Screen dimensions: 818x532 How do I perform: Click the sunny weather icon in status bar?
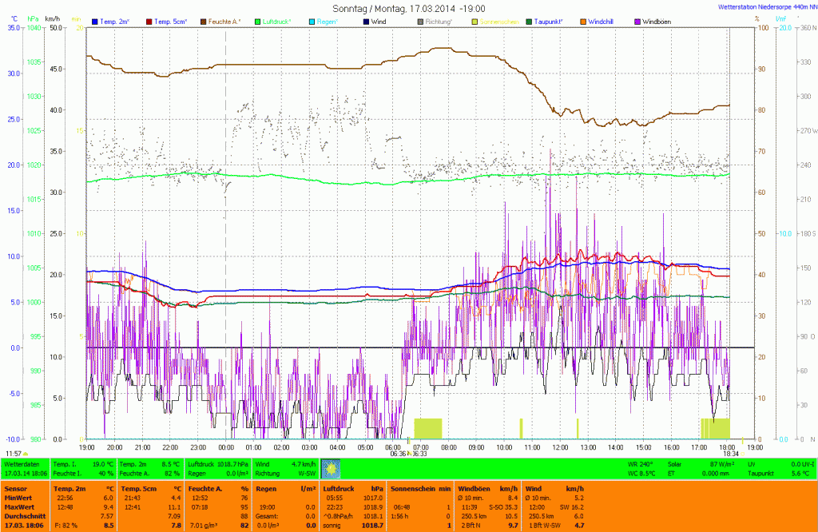pyautogui.click(x=332, y=467)
